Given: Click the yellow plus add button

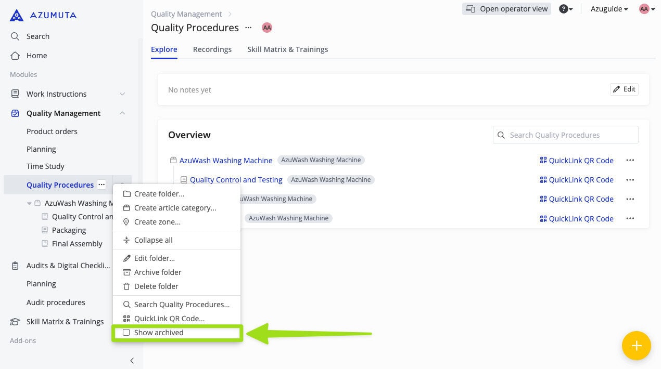Looking at the screenshot, I should point(636,346).
